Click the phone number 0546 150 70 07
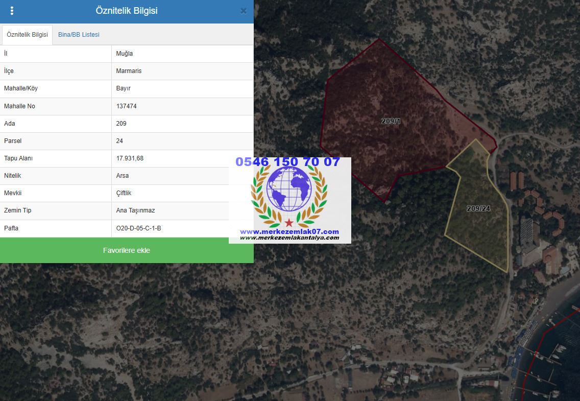The width and height of the screenshot is (580, 401). coord(287,162)
